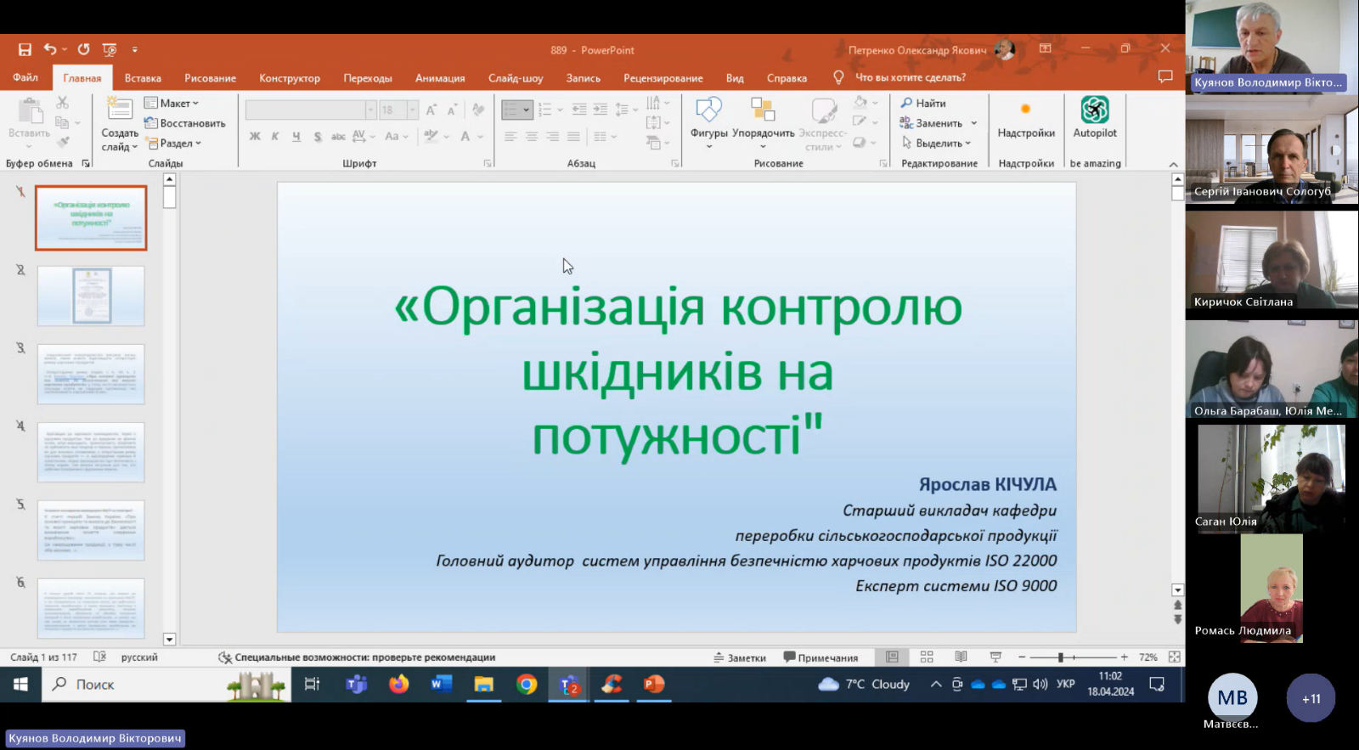Image resolution: width=1359 pixels, height=750 pixels.
Task: Center align the text
Action: 532,136
